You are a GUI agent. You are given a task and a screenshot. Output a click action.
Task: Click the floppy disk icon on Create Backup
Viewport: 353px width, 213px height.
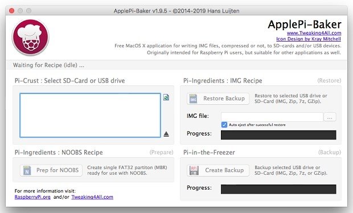[x=194, y=170]
